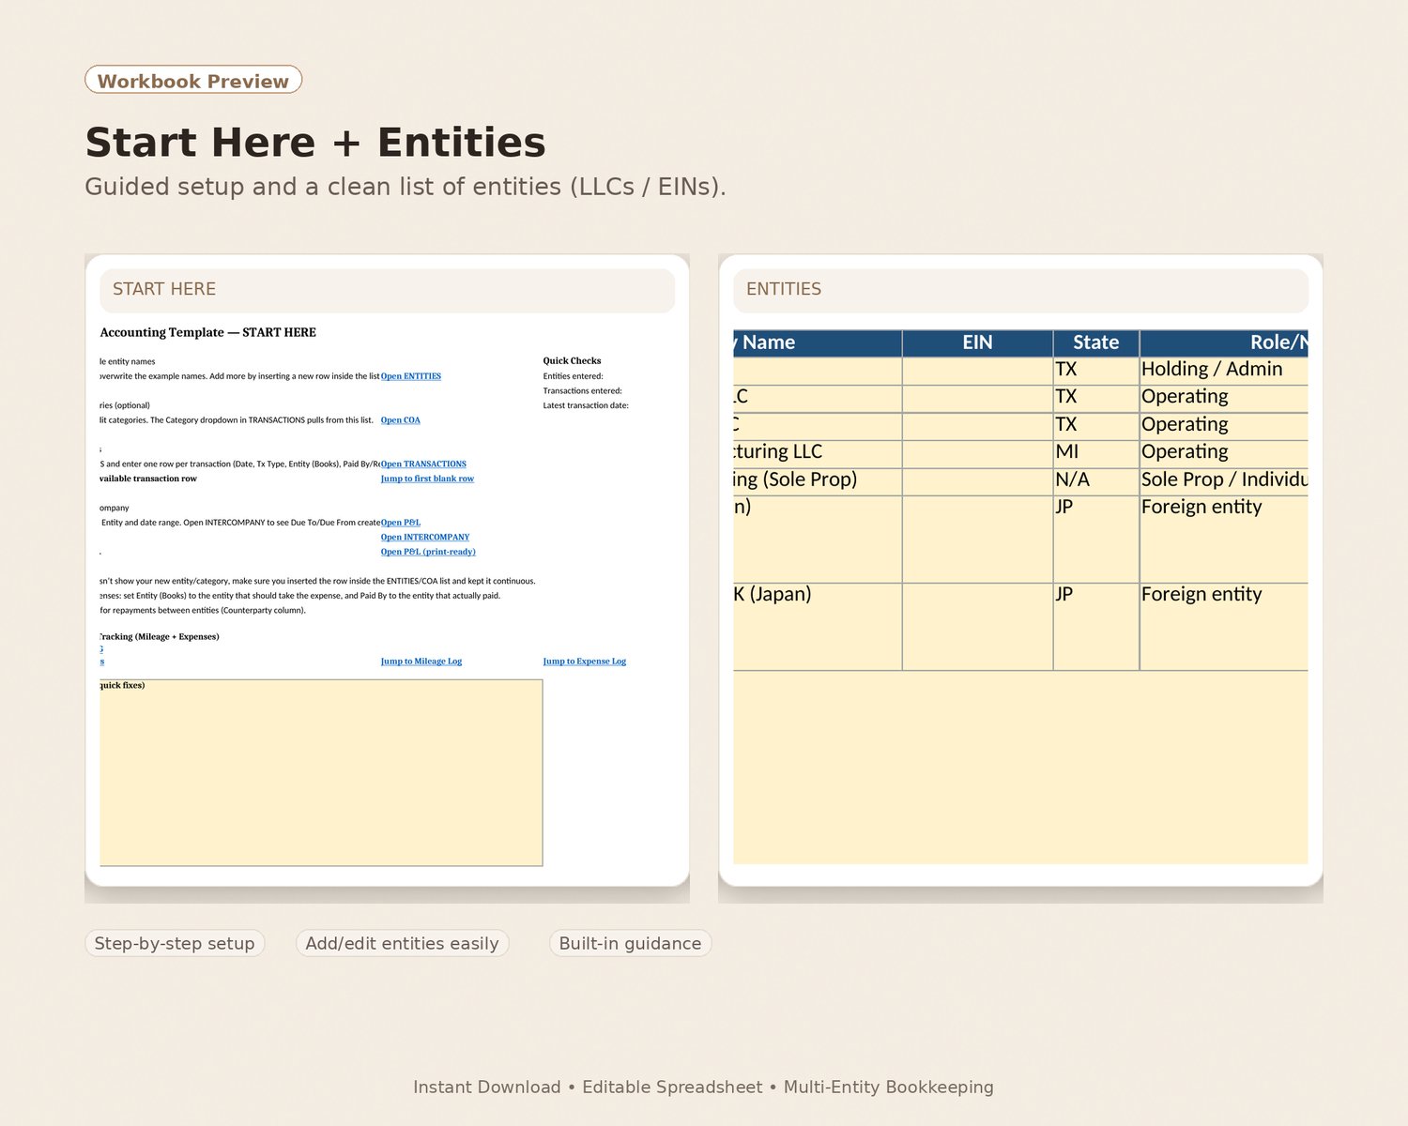Image resolution: width=1408 pixels, height=1126 pixels.
Task: Open P&L (print-ready) link
Action: click(428, 552)
